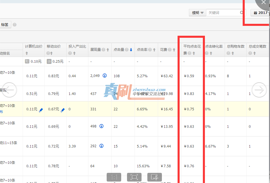Image resolution: width=270 pixels, height=183 pixels.
Task: Select 3.39 投入产出比 cell
Action: point(72,146)
